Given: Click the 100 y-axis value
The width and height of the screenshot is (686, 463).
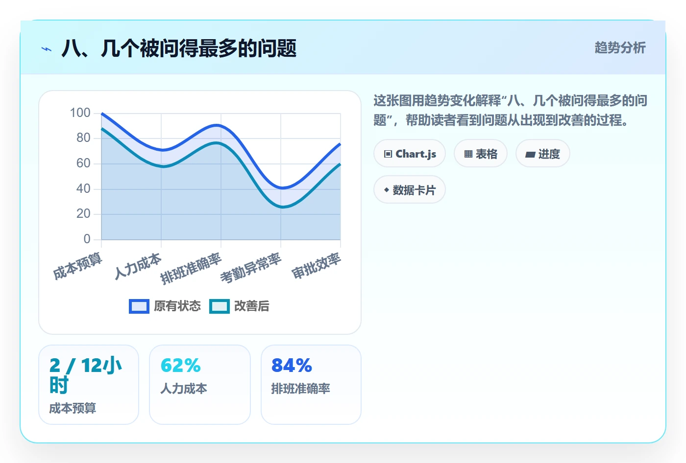Looking at the screenshot, I should click(80, 113).
